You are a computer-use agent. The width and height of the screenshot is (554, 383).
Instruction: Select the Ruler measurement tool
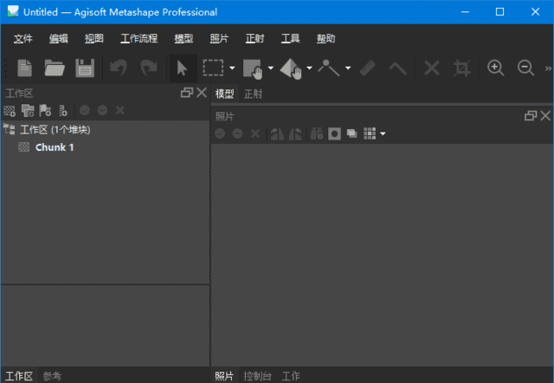tap(367, 68)
